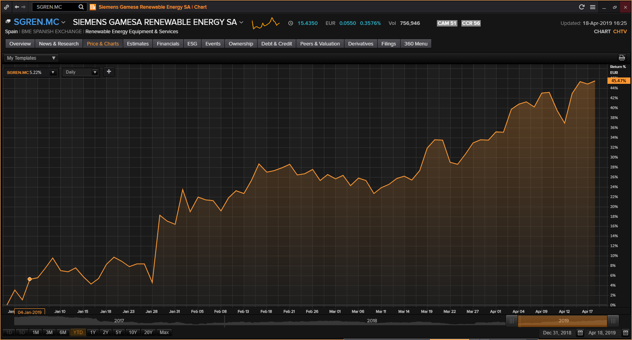Open the 360 Menu tab
Image resolution: width=632 pixels, height=340 pixels.
point(416,44)
